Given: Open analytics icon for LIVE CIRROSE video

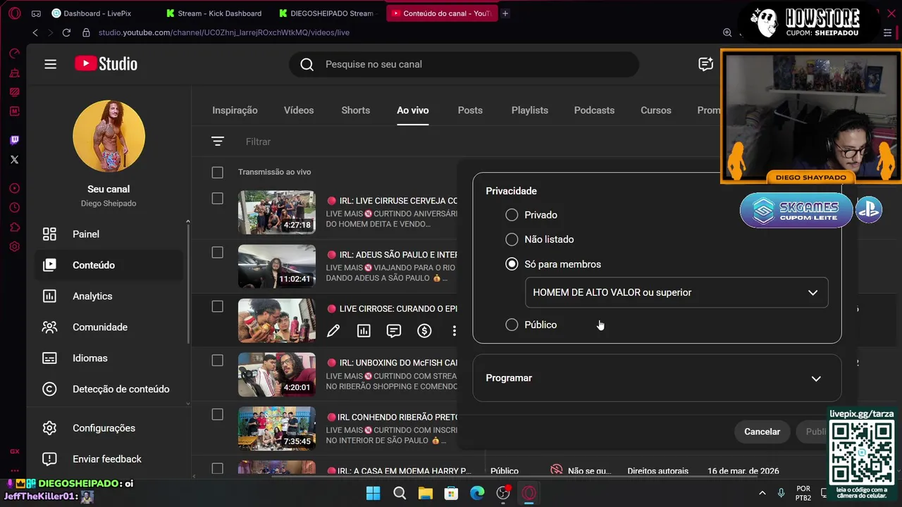Looking at the screenshot, I should [364, 330].
